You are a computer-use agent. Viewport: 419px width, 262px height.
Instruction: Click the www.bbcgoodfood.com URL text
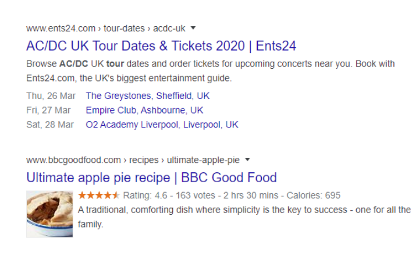pyautogui.click(x=73, y=160)
